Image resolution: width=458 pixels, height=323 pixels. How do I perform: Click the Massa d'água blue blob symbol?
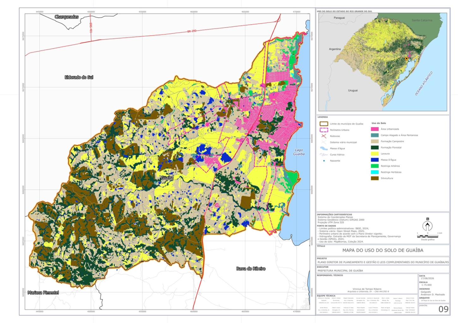point(324,148)
